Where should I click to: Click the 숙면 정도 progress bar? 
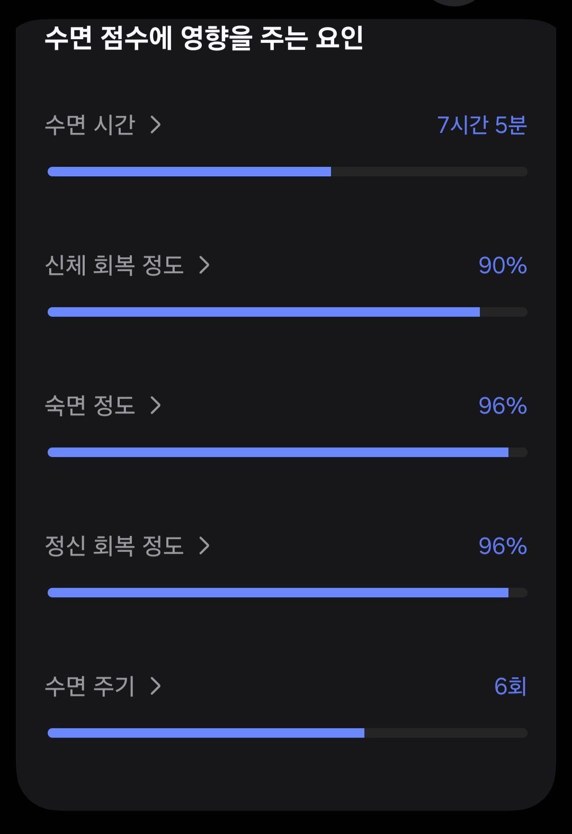[x=288, y=452]
